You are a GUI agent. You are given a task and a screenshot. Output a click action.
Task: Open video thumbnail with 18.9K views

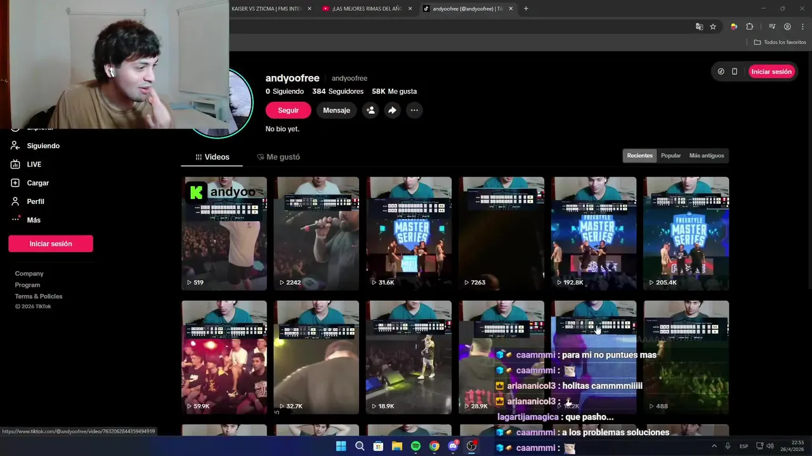(409, 357)
